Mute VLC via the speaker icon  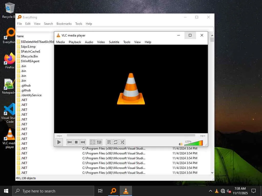[180, 144]
